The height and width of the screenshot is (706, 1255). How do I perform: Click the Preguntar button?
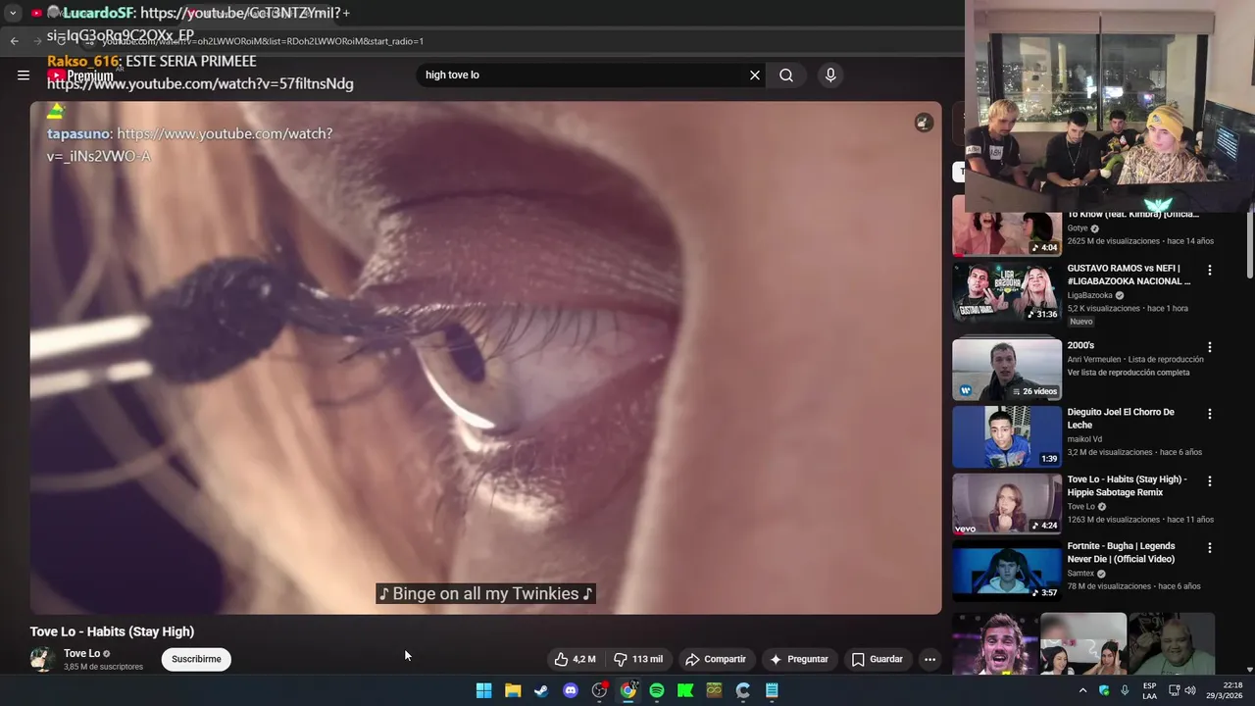(799, 659)
